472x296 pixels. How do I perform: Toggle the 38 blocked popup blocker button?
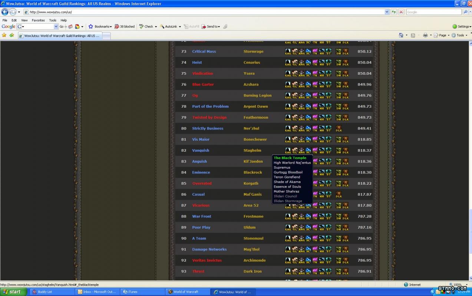point(125,27)
